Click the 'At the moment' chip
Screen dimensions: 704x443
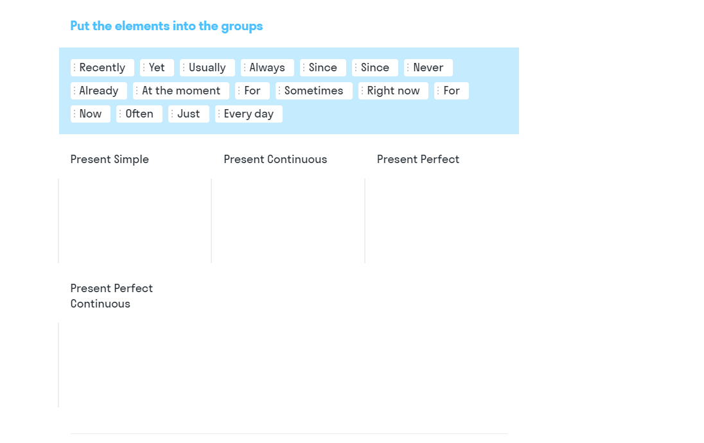pos(181,91)
